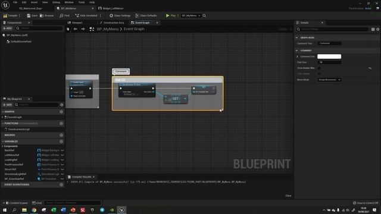
Task: Save the blueprint with the Save icon
Action: (29, 15)
